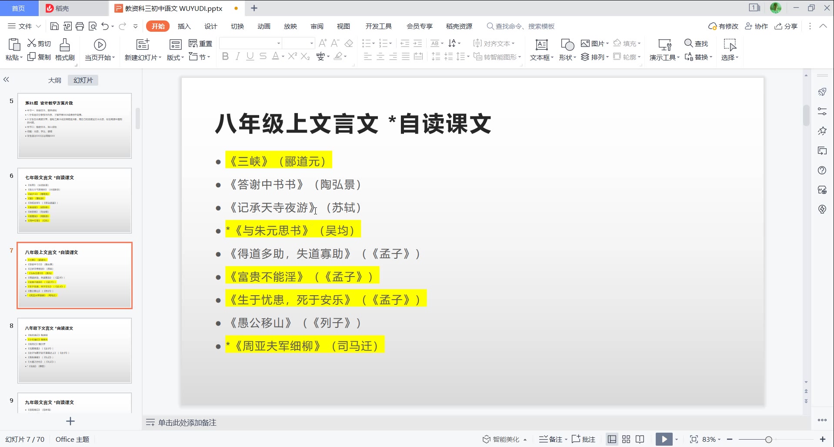Add a comment using 批注

click(x=583, y=439)
